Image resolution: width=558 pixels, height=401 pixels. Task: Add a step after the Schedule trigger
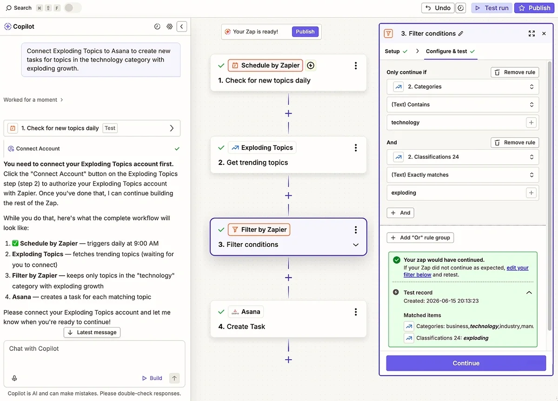(x=288, y=113)
